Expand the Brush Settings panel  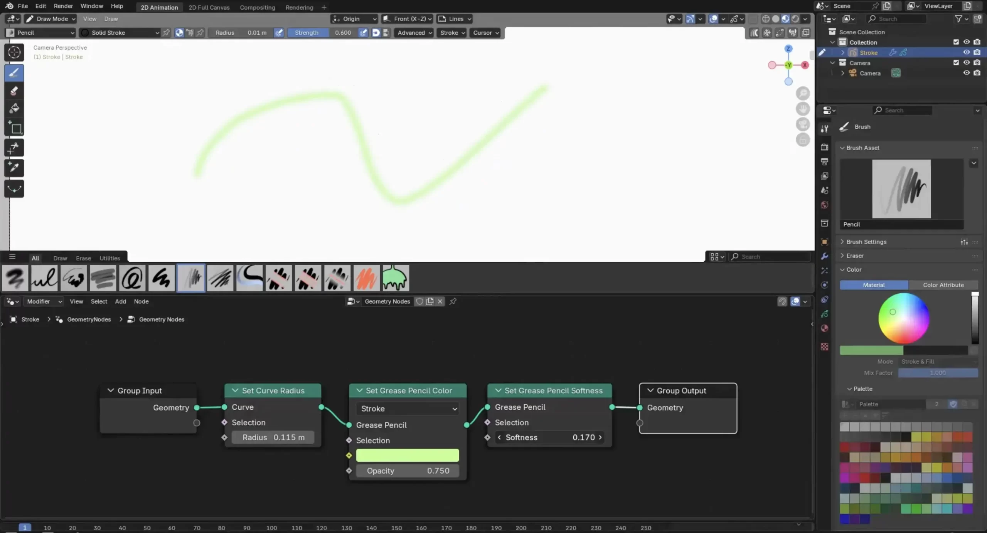[x=867, y=242]
